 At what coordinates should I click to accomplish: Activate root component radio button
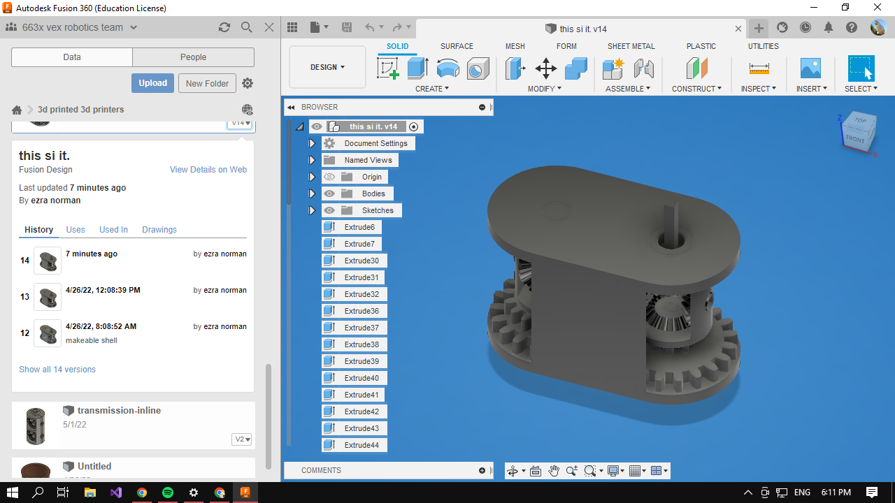413,126
